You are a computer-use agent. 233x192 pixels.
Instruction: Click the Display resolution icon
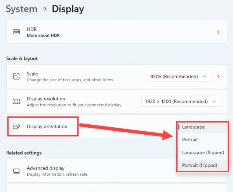pos(16,101)
